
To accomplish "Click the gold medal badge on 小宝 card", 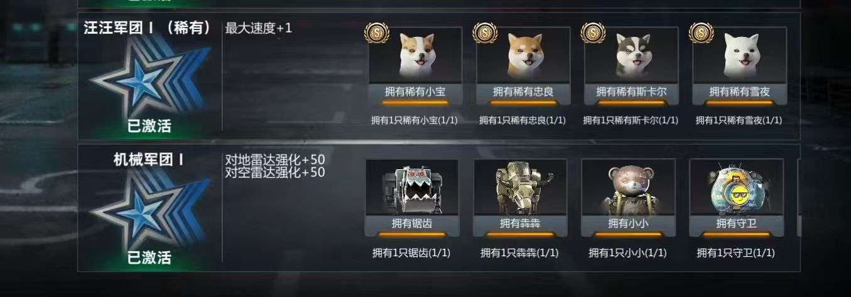I will (377, 33).
